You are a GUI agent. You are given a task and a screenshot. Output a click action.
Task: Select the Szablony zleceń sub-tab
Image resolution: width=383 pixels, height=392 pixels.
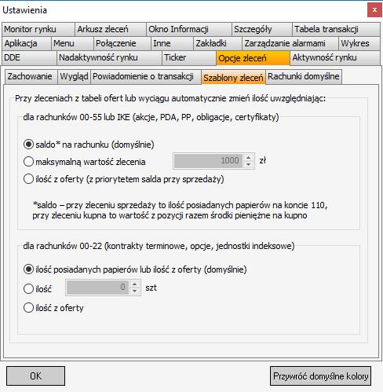coord(233,77)
